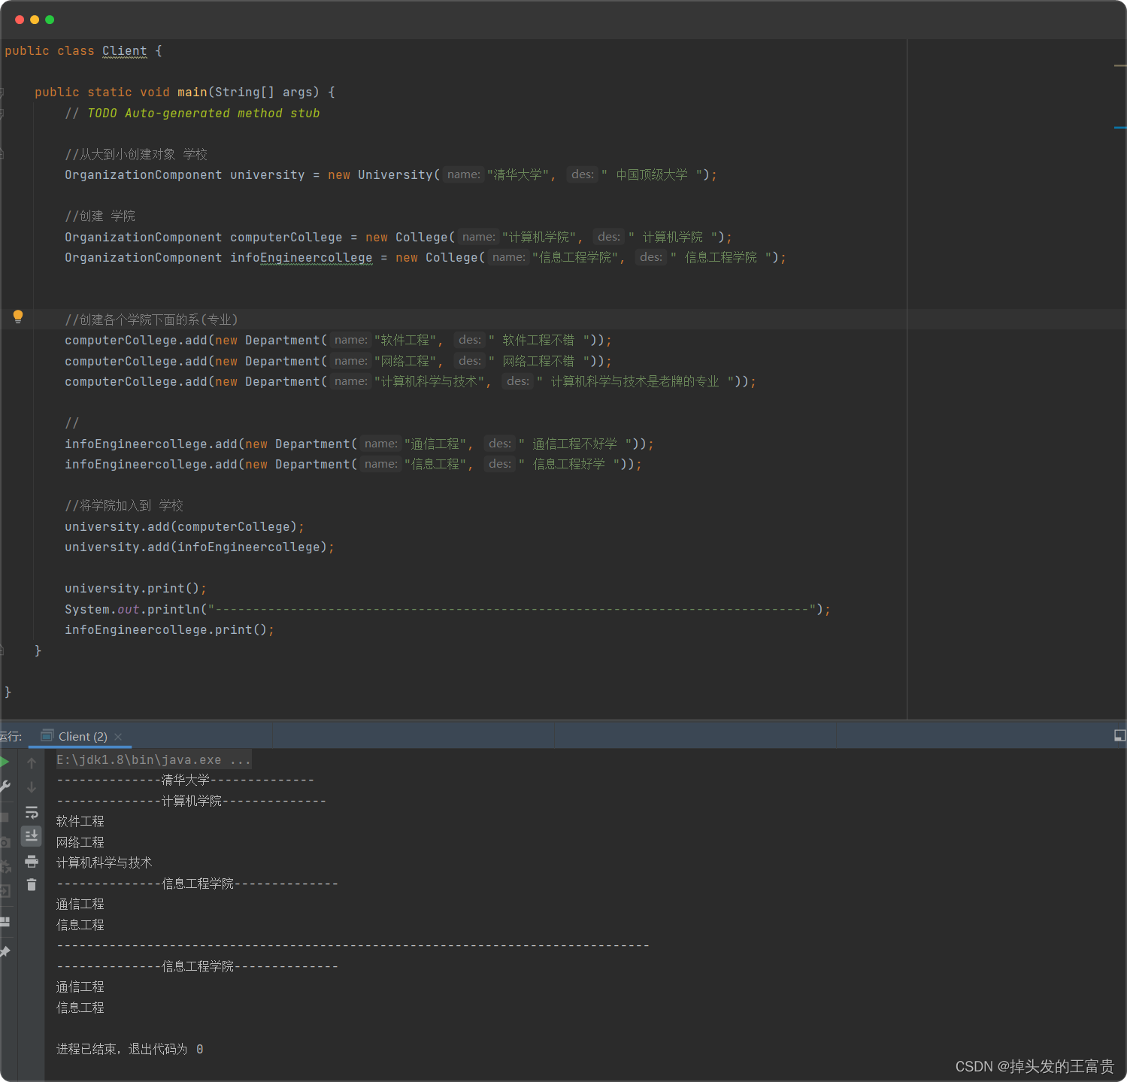The height and width of the screenshot is (1082, 1127).
Task: Click the comment //将学院加入到 学校
Action: pos(124,505)
